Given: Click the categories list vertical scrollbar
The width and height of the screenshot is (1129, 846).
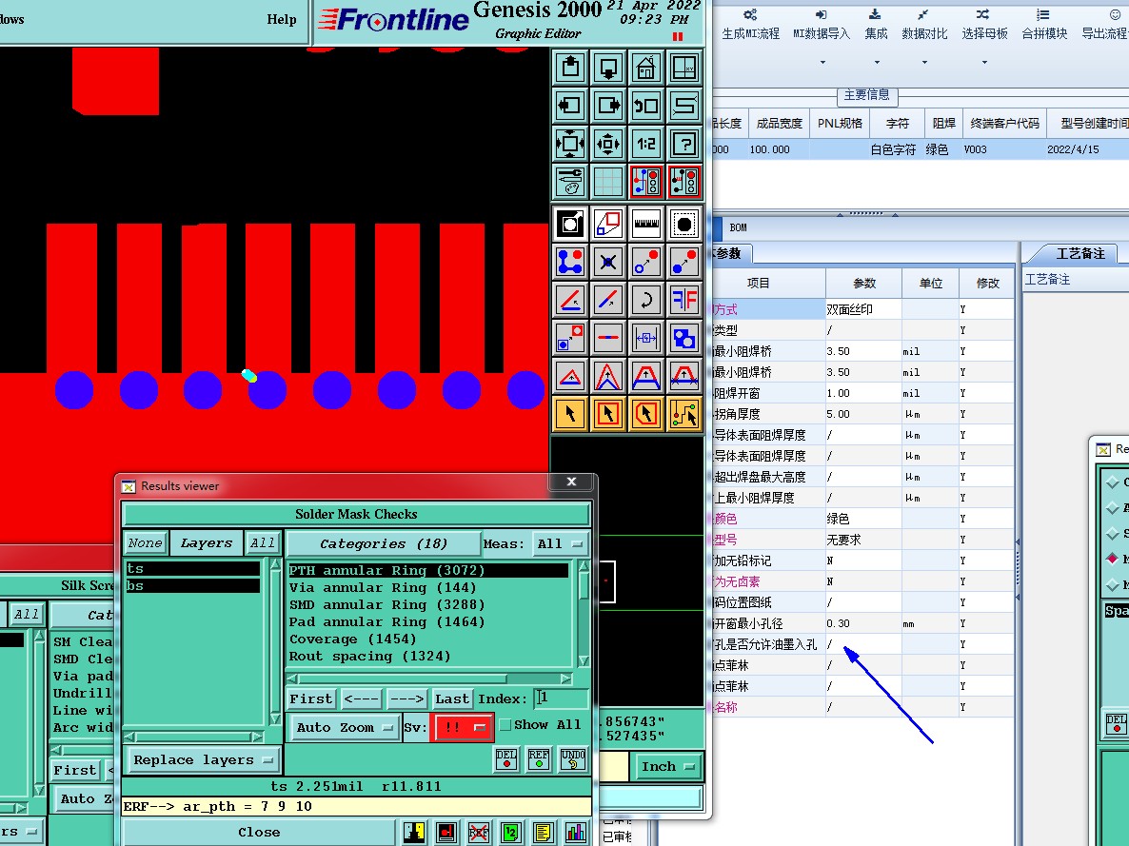Looking at the screenshot, I should pos(584,614).
